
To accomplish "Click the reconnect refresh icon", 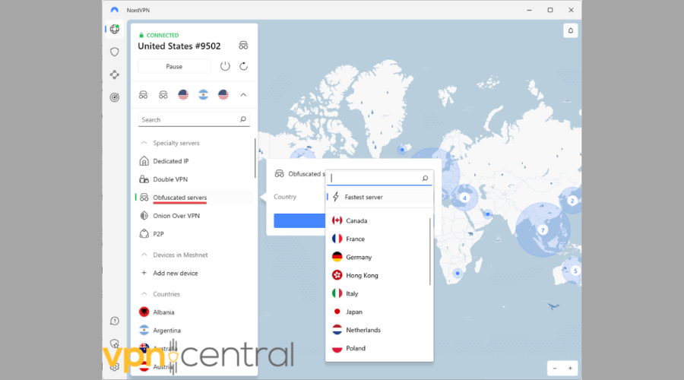I will click(x=243, y=66).
